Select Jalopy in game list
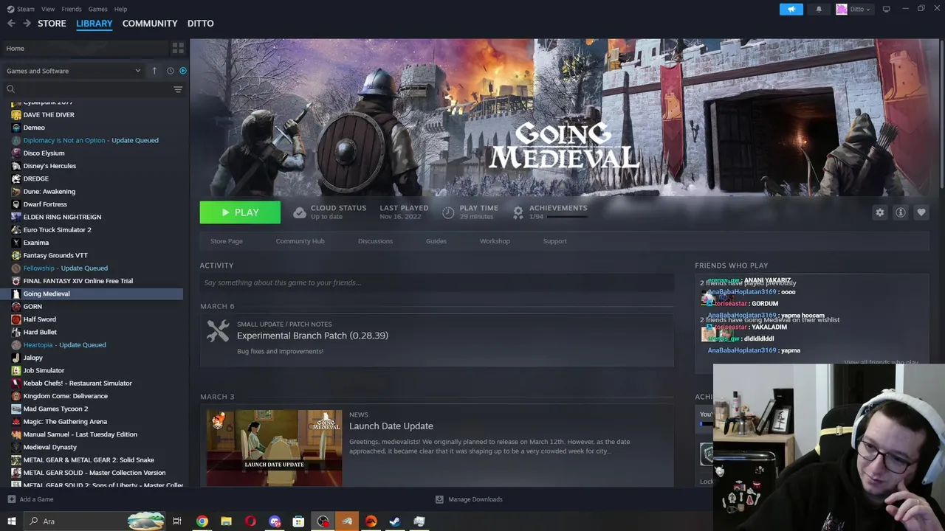 pos(32,358)
